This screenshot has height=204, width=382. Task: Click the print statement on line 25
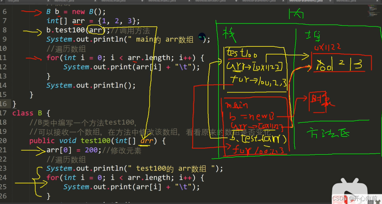[132, 187]
